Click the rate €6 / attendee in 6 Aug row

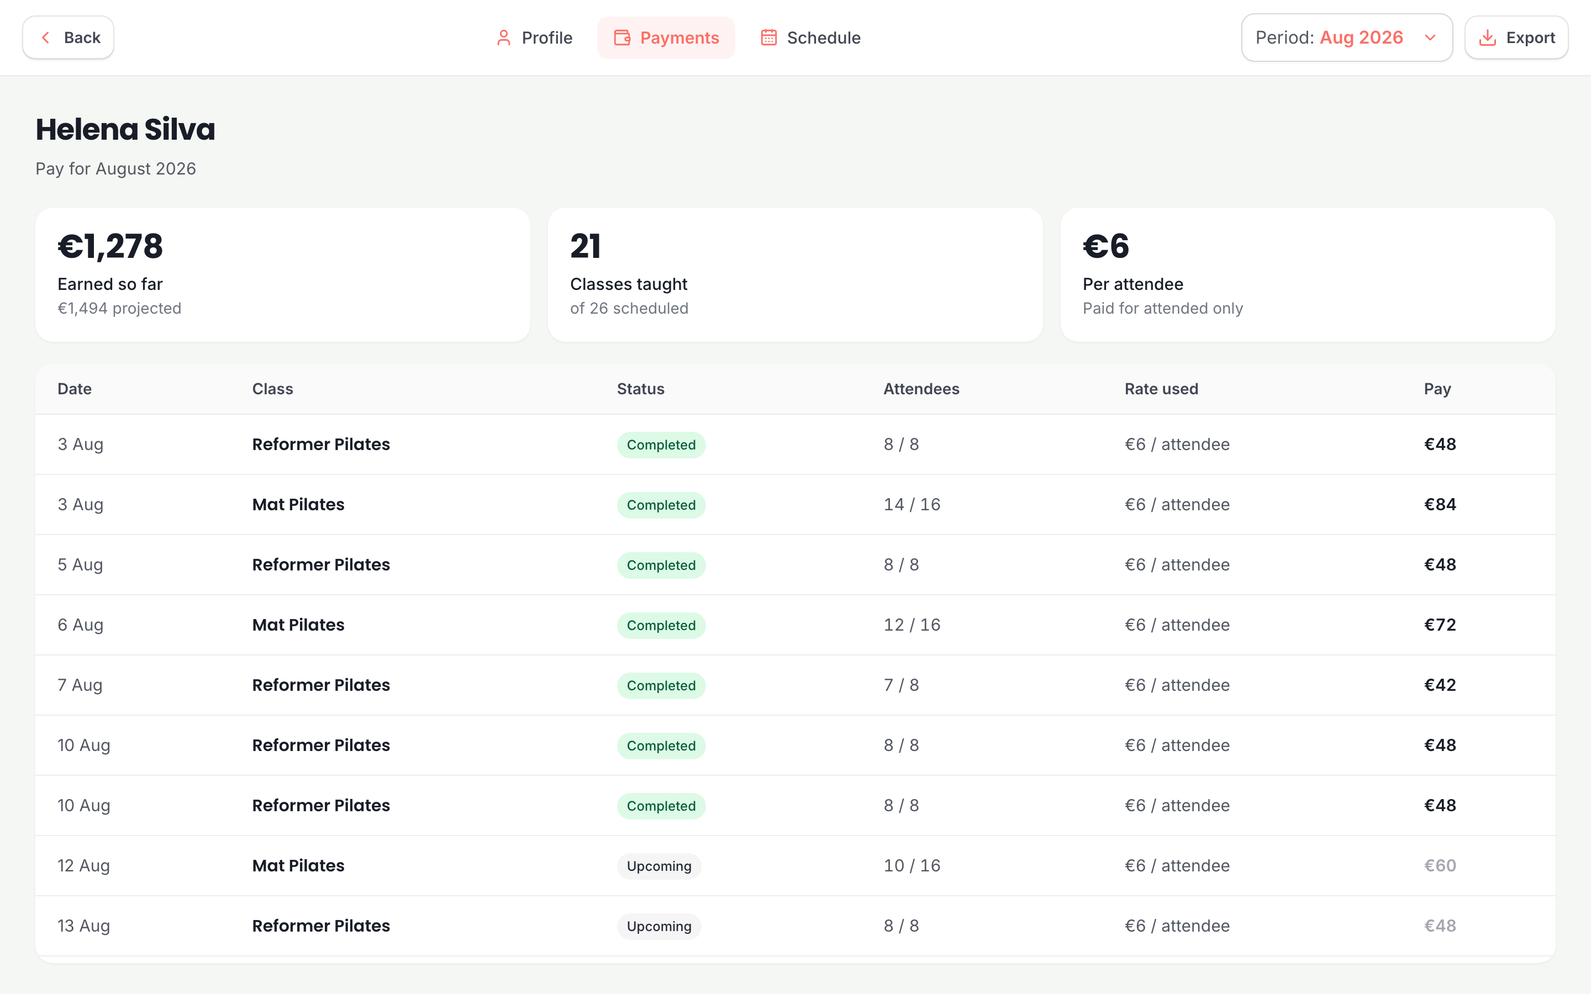click(x=1177, y=625)
